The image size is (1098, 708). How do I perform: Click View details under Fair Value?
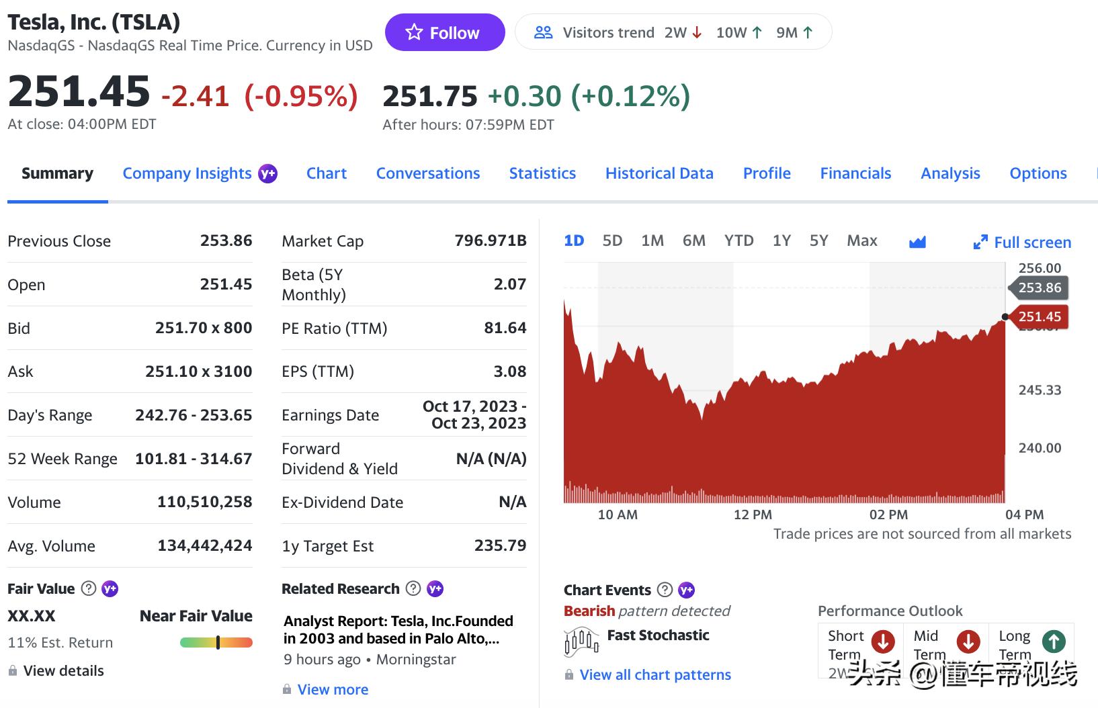64,670
